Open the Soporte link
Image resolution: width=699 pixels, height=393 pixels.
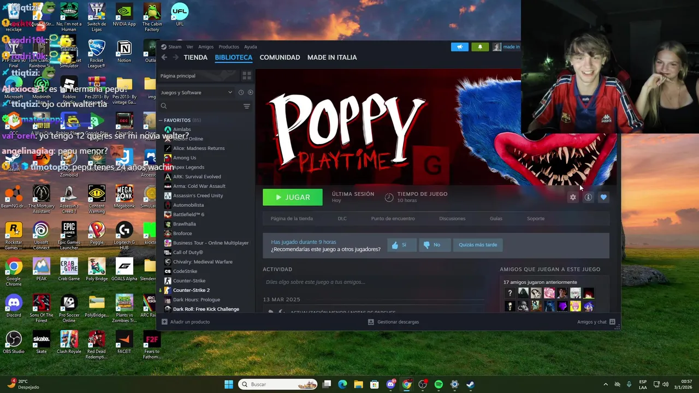(536, 218)
